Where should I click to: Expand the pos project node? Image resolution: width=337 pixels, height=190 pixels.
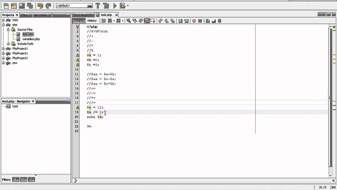[3, 63]
